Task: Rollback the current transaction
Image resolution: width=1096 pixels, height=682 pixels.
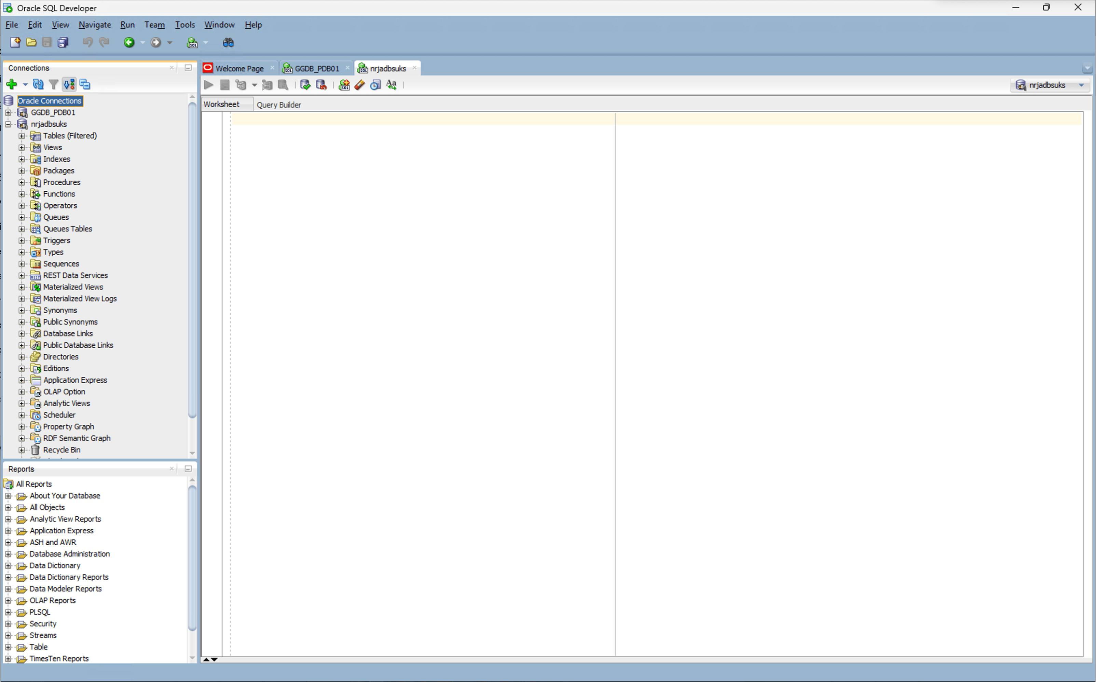Action: click(321, 85)
